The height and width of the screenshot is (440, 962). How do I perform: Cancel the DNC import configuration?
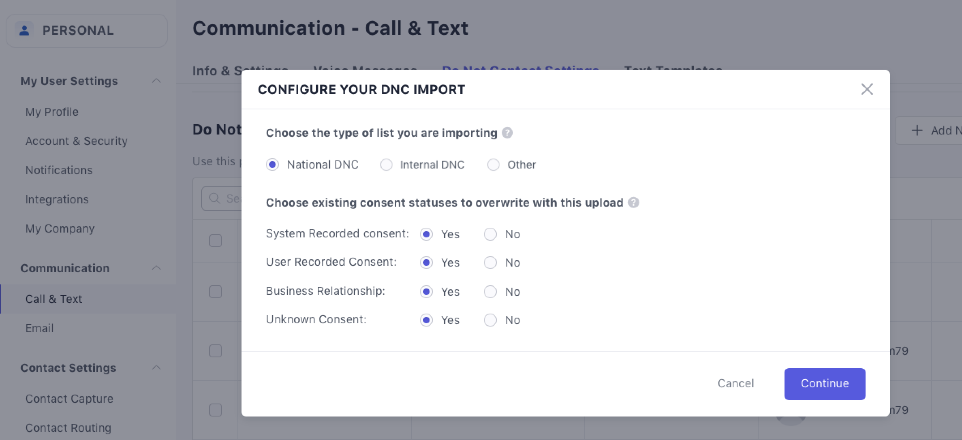click(x=735, y=383)
